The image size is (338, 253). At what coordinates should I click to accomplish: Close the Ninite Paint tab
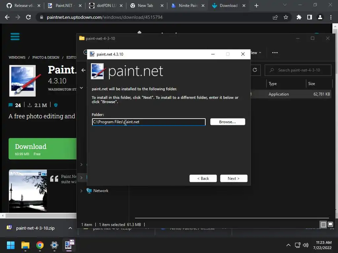(203, 6)
